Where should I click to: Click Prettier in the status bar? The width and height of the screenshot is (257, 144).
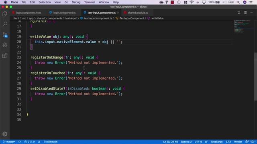tap(238, 142)
